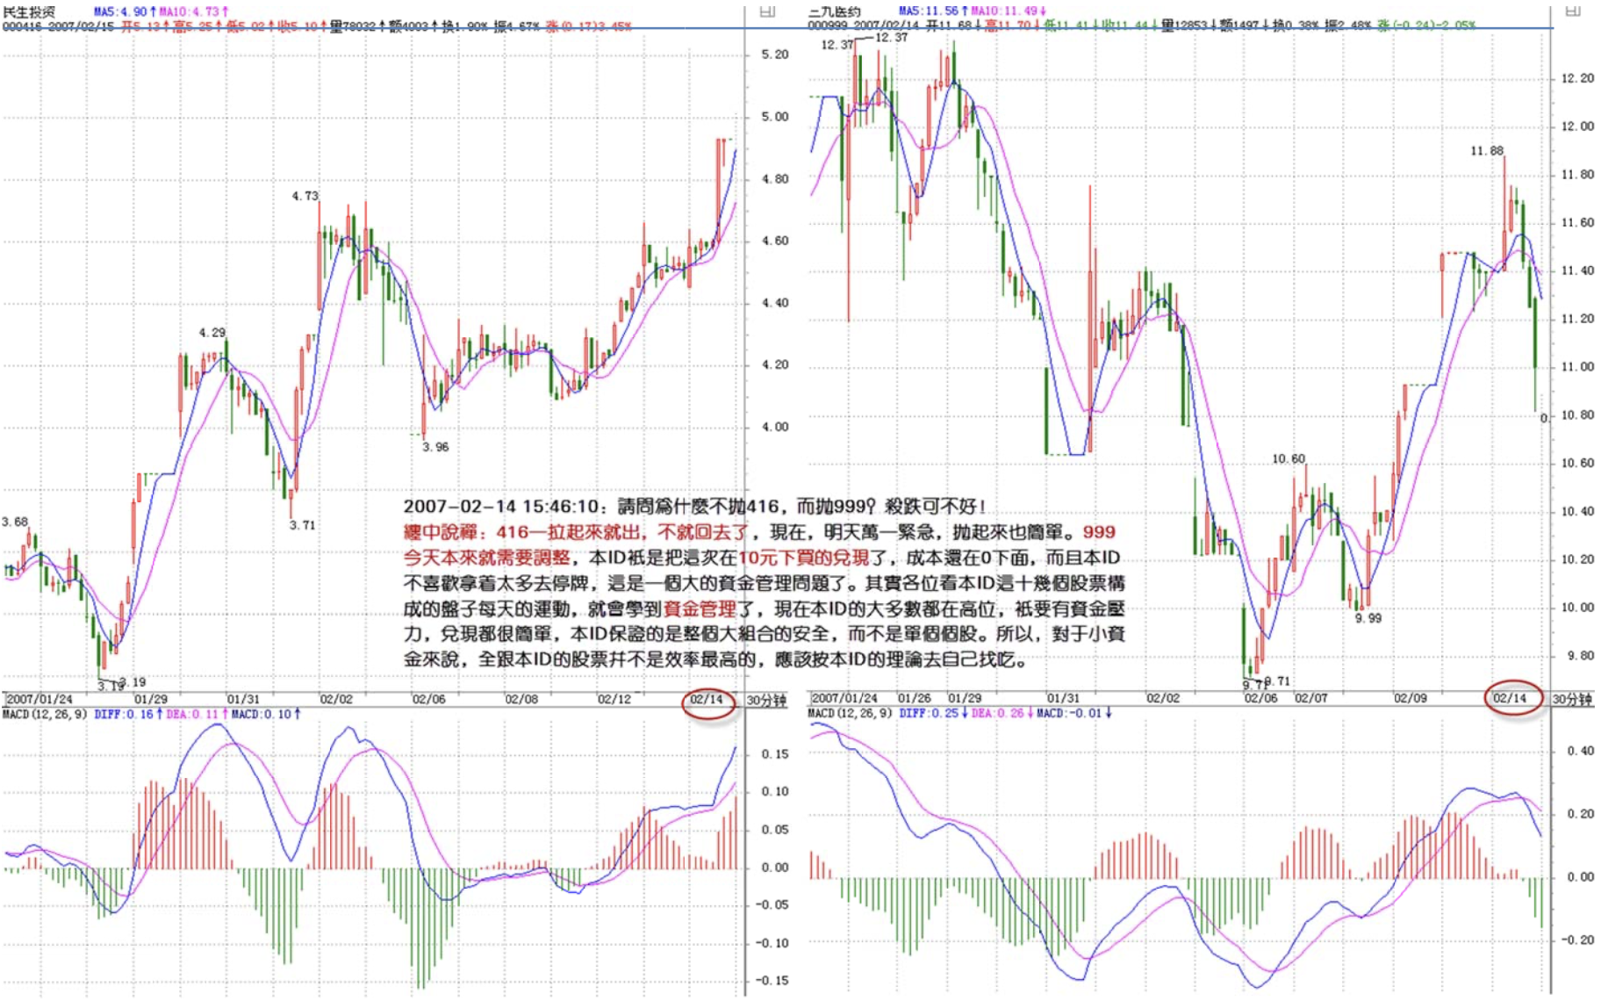Open the 30分钟 period selector on right chart

pos(1572,699)
